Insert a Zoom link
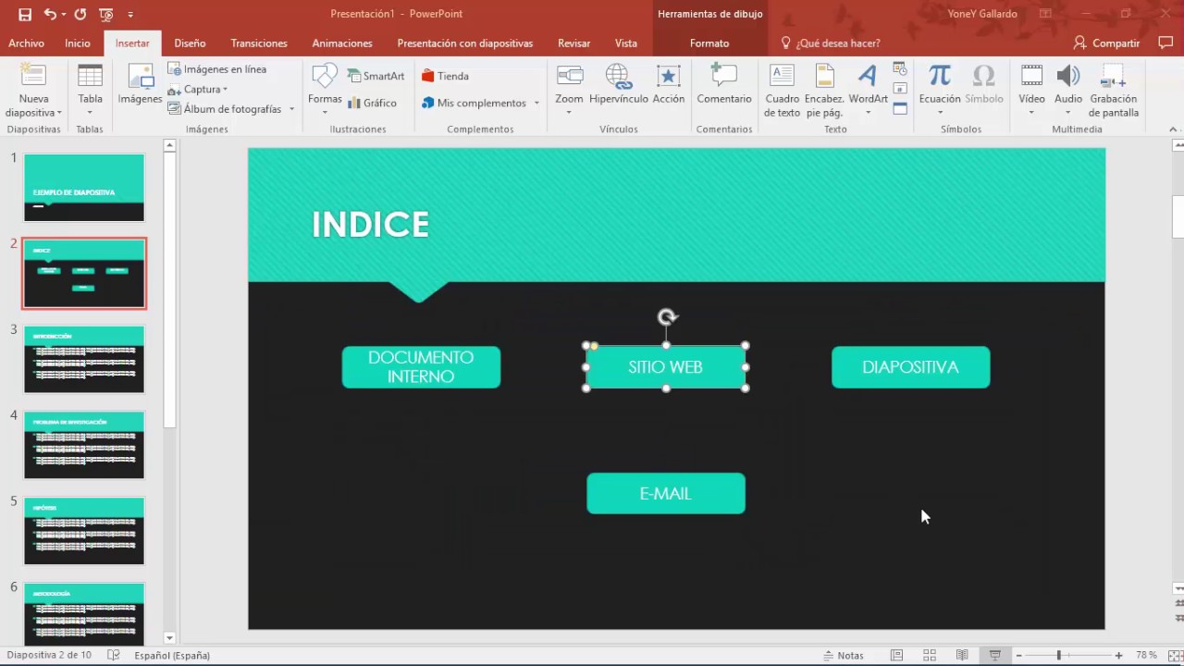 point(569,91)
